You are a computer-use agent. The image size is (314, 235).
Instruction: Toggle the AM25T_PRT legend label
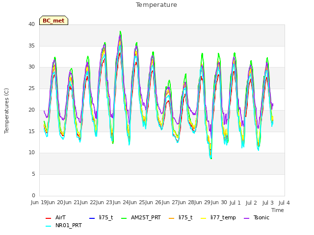146,217
